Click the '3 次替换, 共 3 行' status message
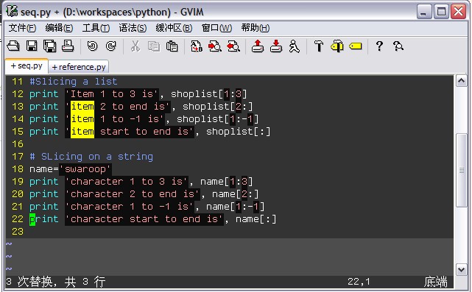 tap(56, 282)
